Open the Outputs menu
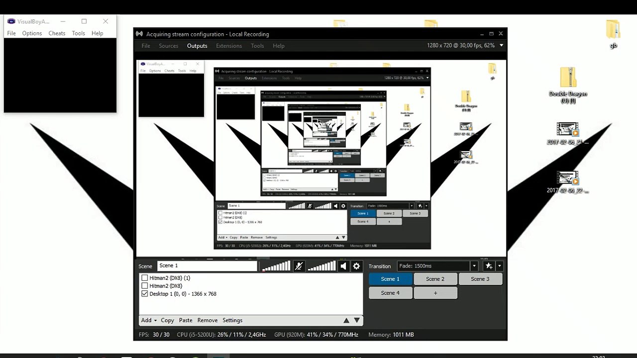Viewport: 637px width, 358px height. pyautogui.click(x=197, y=46)
